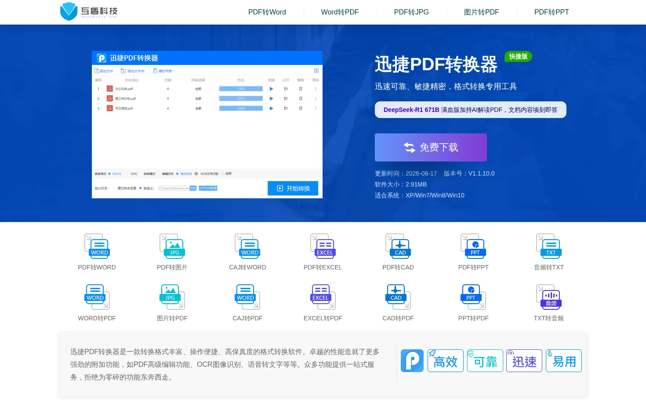646x405 pixels.
Task: Click the 免费下载 download button
Action: [x=431, y=147]
